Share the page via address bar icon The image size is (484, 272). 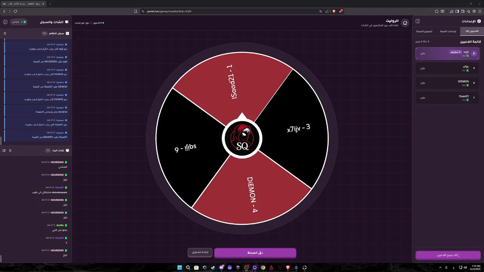click(327, 11)
